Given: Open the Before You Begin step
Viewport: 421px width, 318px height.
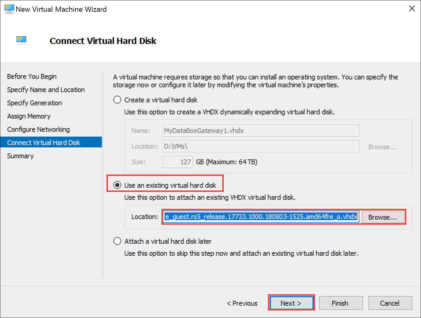Looking at the screenshot, I should pos(32,76).
